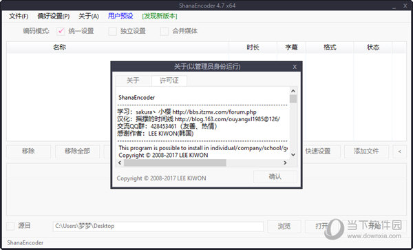Viewport: 413px width, 250px height.
Task: Open the 文件(F) menu
Action: pos(19,17)
